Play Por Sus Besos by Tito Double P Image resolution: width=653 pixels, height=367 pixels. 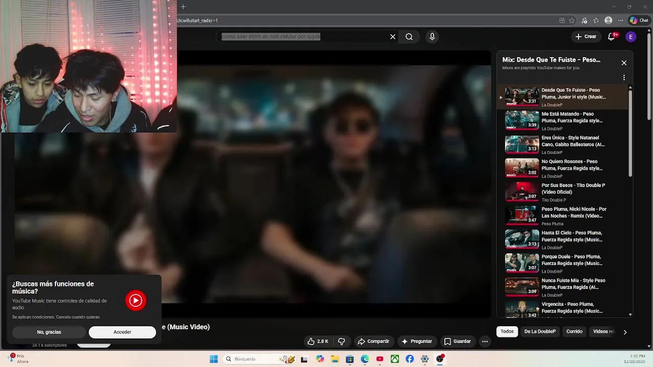click(x=564, y=192)
